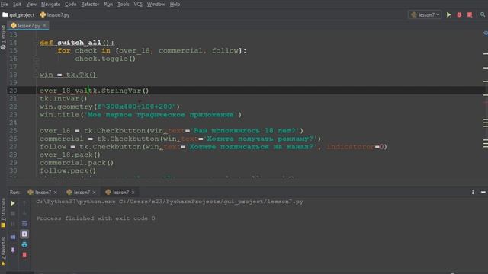The width and height of the screenshot is (488, 274).
Task: Click the print console output icon
Action: 24,245
